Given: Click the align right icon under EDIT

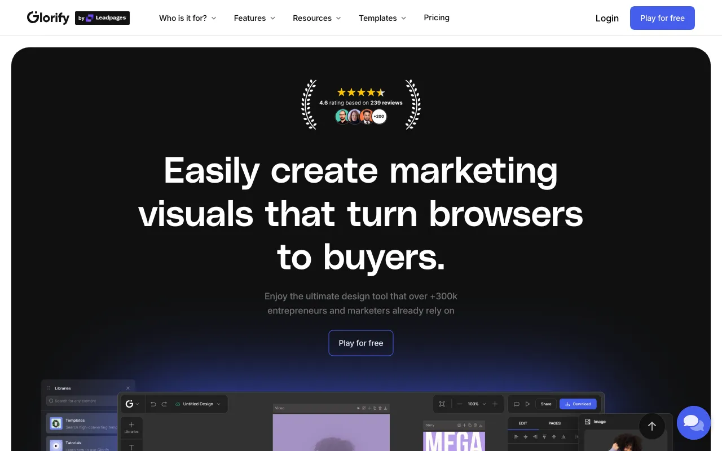Looking at the screenshot, I should 535,437.
